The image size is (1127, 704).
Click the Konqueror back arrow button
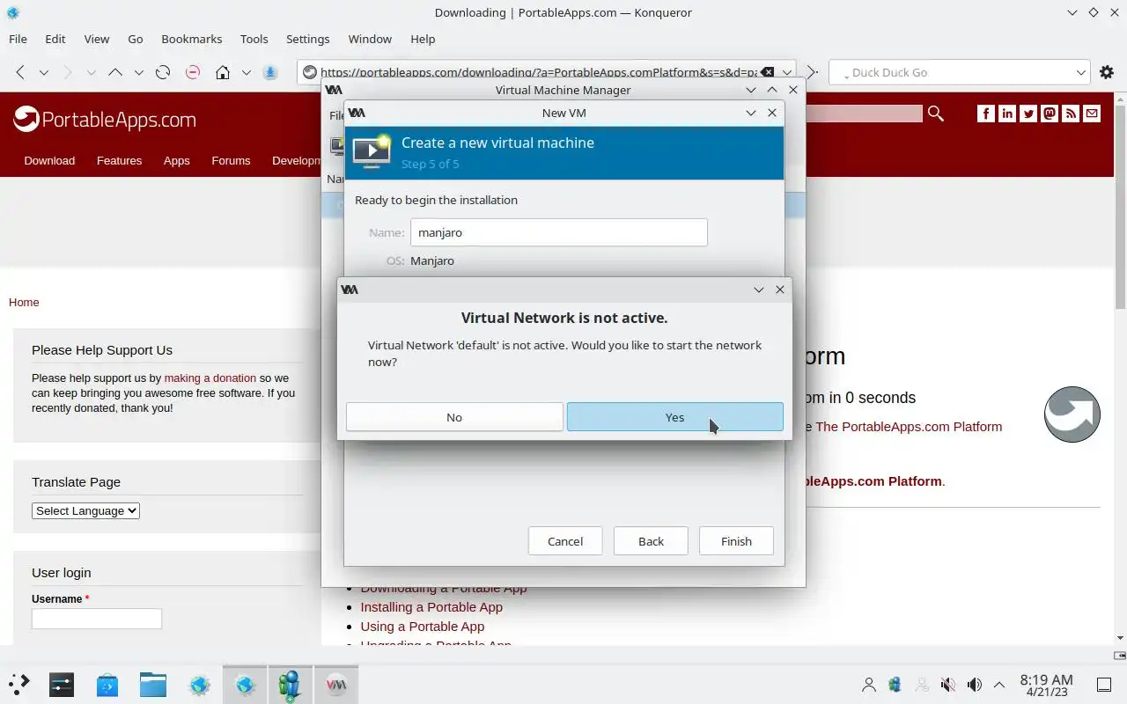pyautogui.click(x=19, y=72)
